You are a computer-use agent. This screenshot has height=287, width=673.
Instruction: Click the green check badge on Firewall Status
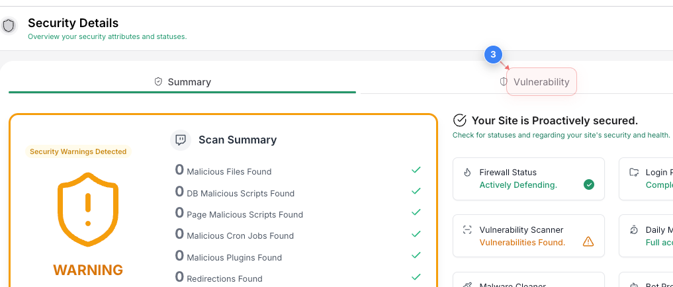[589, 184]
